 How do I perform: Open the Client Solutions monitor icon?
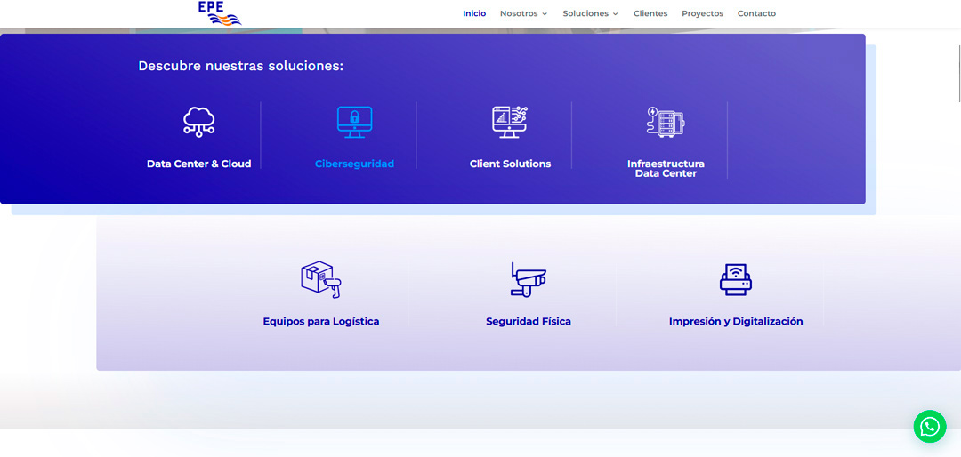click(x=510, y=121)
